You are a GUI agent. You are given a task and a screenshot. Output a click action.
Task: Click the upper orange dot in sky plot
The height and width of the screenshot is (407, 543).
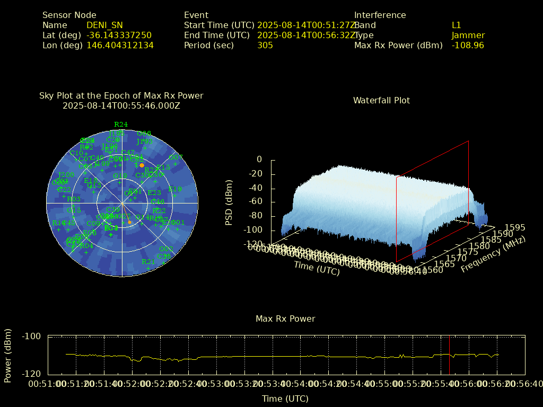coord(142,165)
